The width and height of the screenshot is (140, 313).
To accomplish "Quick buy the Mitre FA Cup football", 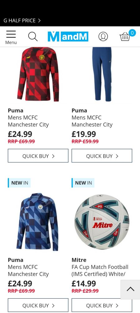I will coord(102,305).
